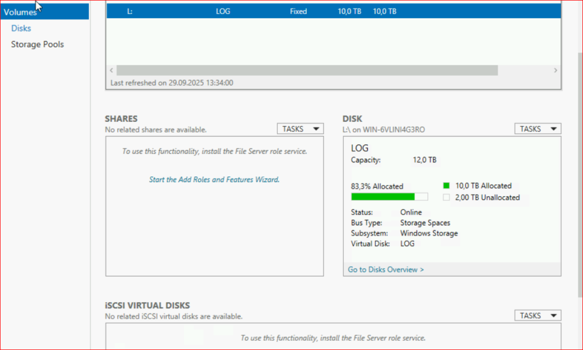Go to Storage Pools in sidebar
The image size is (583, 350).
pos(38,44)
